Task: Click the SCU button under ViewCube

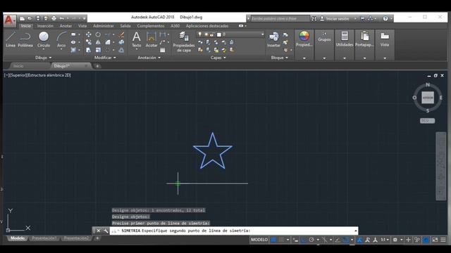Action: point(427,121)
